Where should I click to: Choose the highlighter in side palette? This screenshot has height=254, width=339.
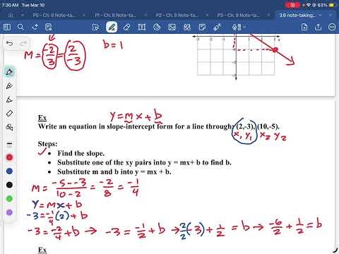point(9,99)
